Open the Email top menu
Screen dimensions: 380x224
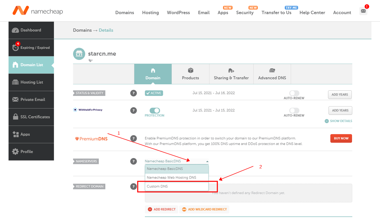pos(204,13)
